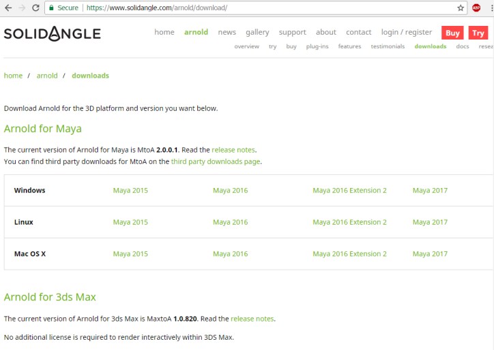Image resolution: width=494 pixels, height=350 pixels.
Task: Open the third party downloads page link
Action: tap(216, 161)
